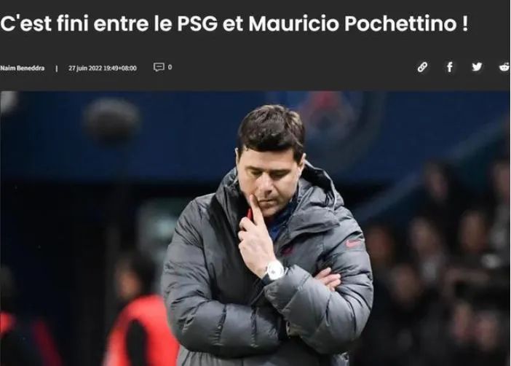
Task: Select the word Pochettino in the headline
Action: point(400,23)
